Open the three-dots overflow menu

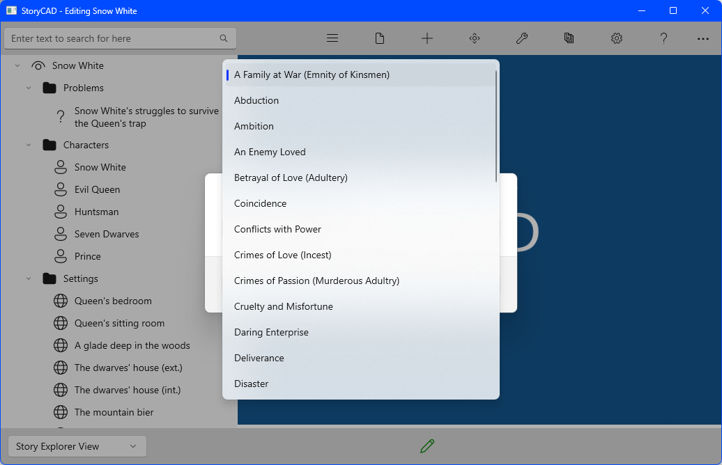click(703, 38)
